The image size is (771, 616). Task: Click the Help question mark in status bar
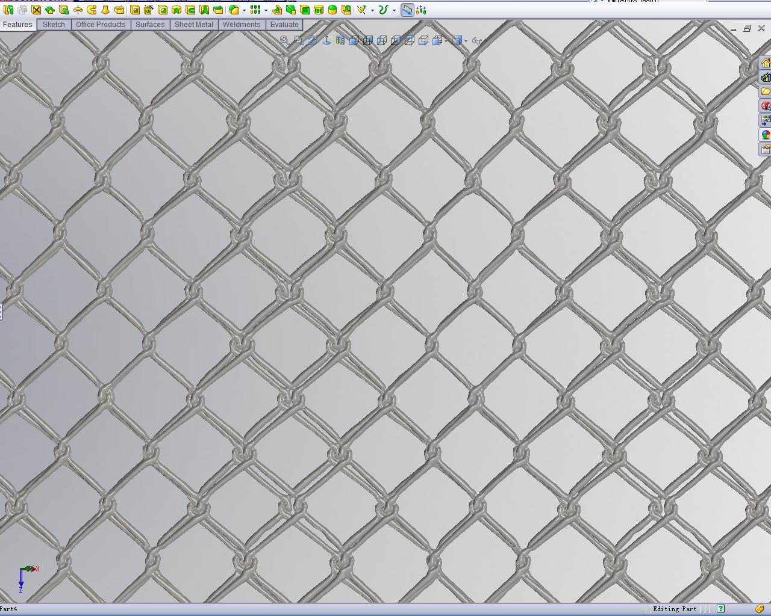(720, 609)
